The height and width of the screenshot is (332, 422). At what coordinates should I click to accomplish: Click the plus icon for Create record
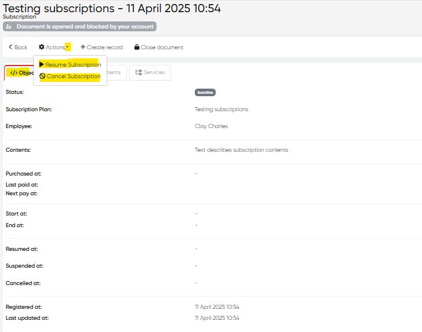83,47
